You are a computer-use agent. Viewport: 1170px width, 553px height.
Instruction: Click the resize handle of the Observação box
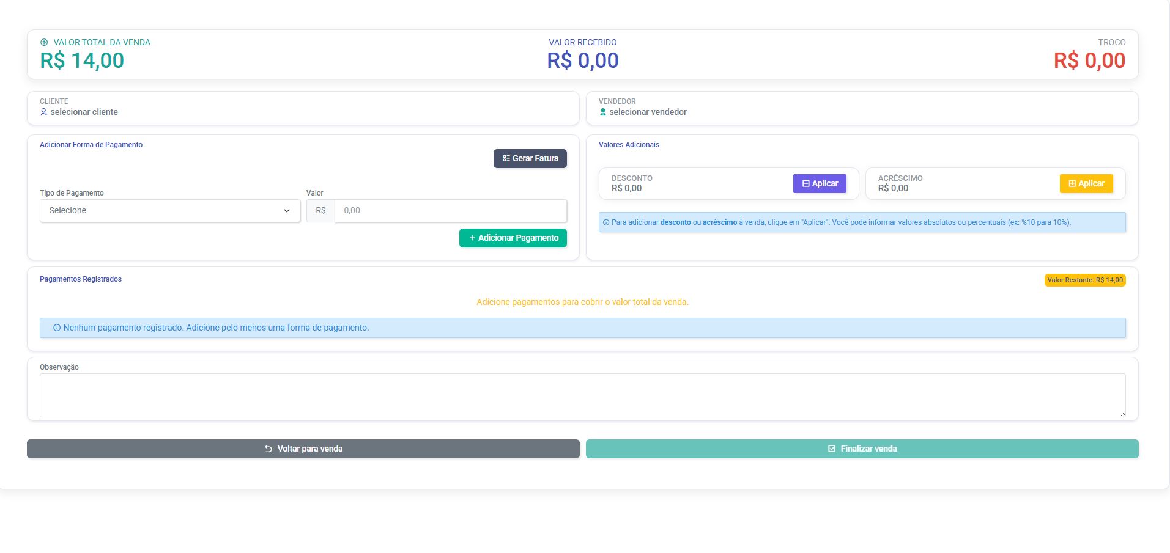click(x=1122, y=414)
